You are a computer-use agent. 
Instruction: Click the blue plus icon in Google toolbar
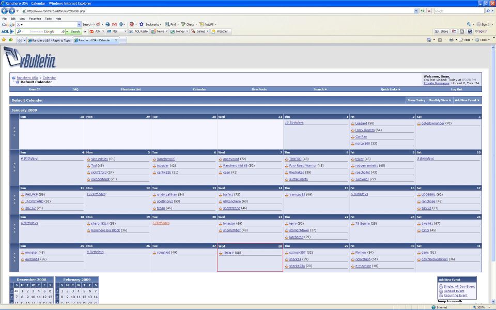[x=121, y=24]
